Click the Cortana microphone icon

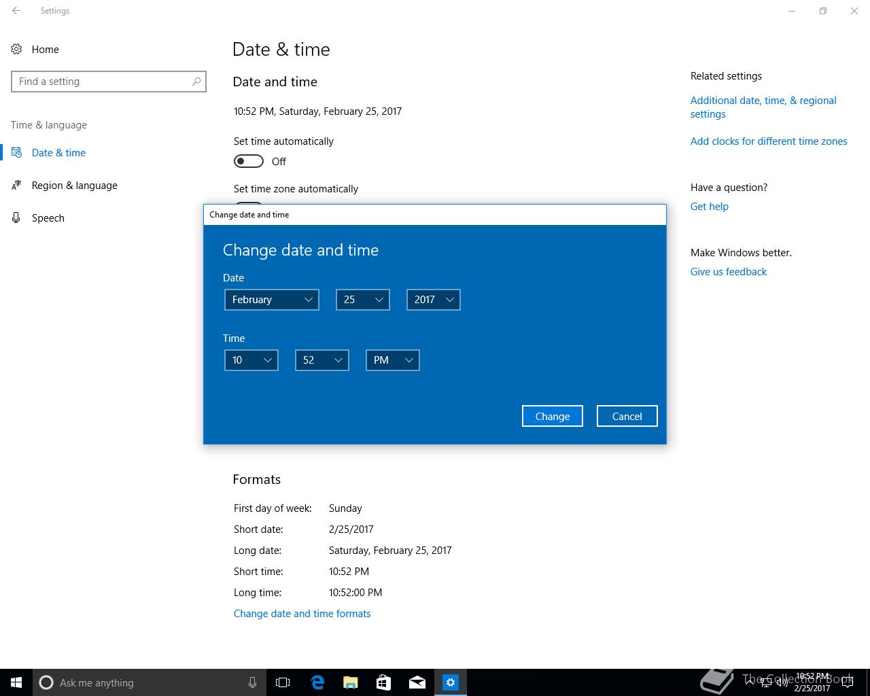click(x=252, y=682)
